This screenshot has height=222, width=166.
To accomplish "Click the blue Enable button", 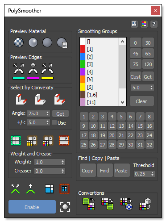I will click(x=32, y=207).
